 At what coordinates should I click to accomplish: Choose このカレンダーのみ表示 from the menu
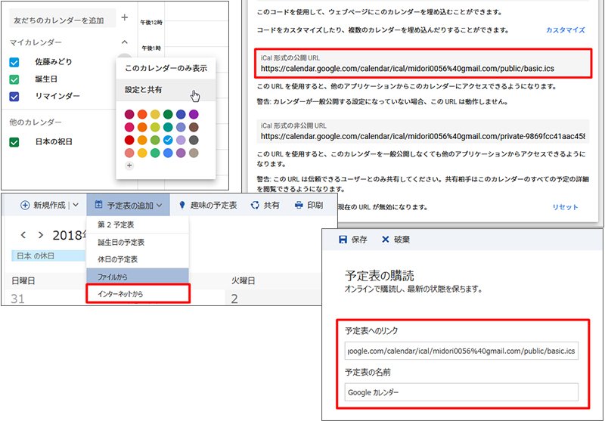(x=166, y=69)
